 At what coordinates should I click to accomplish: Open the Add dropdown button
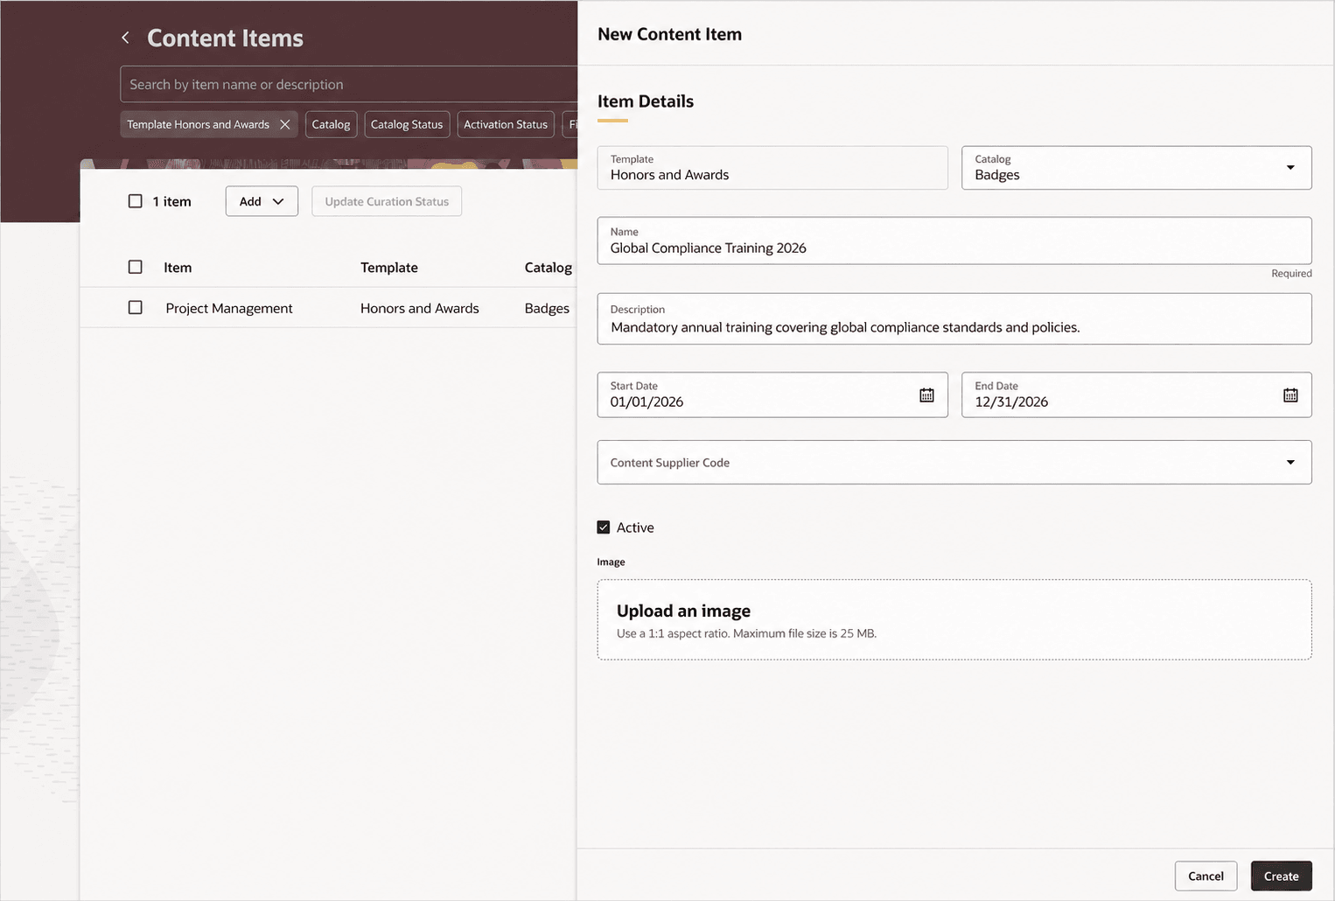[262, 201]
